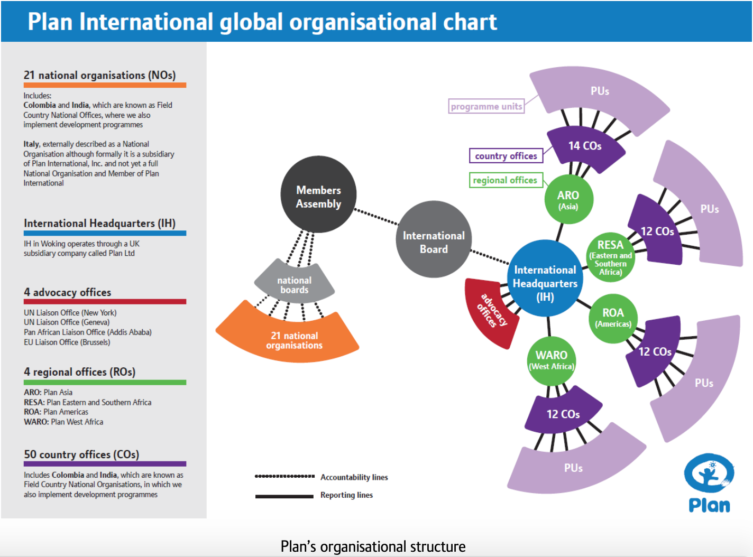This screenshot has height=557, width=753.
Task: Click 'UN Liaison Office (Geneva)' text
Action: (67, 322)
